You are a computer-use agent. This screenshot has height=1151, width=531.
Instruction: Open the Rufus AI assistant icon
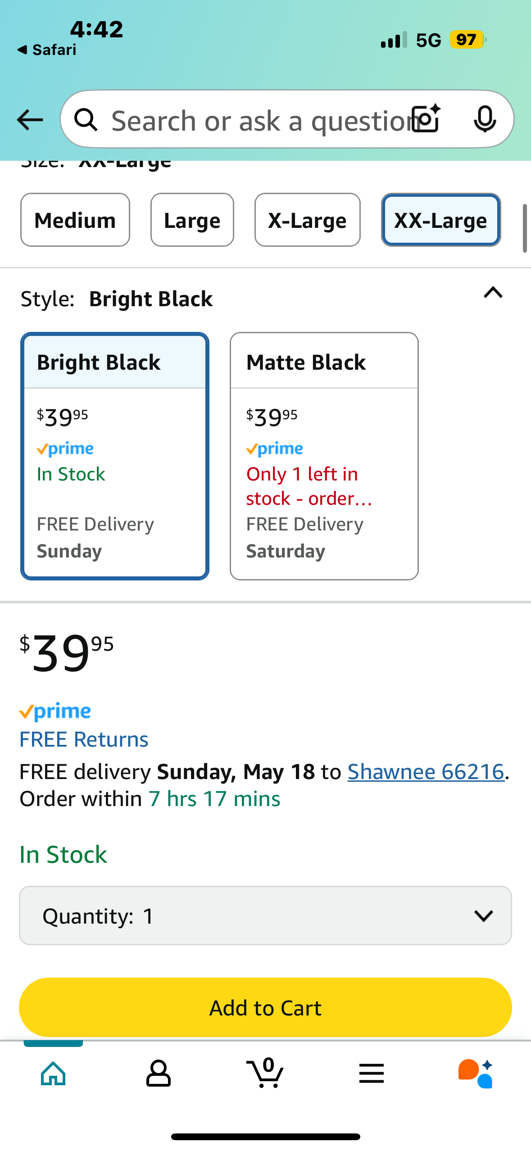tap(476, 1074)
